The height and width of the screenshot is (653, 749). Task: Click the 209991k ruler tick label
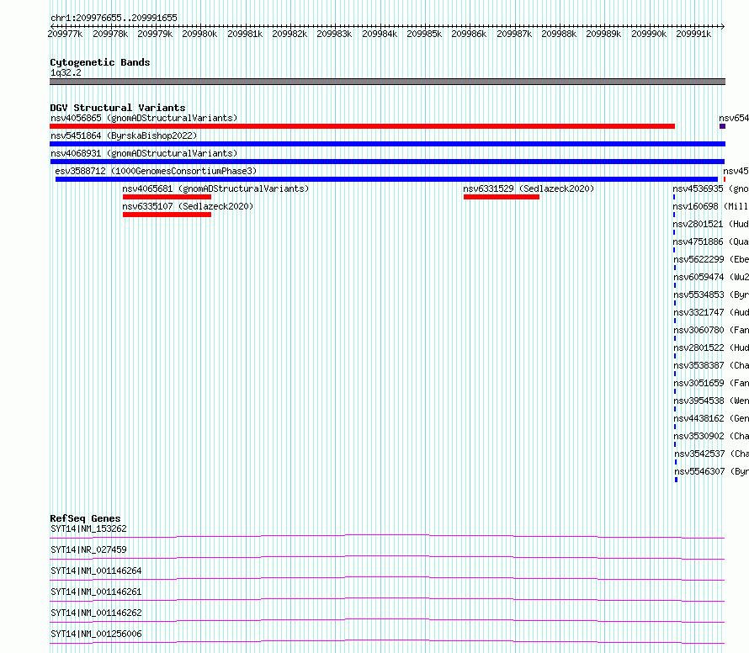(x=693, y=34)
